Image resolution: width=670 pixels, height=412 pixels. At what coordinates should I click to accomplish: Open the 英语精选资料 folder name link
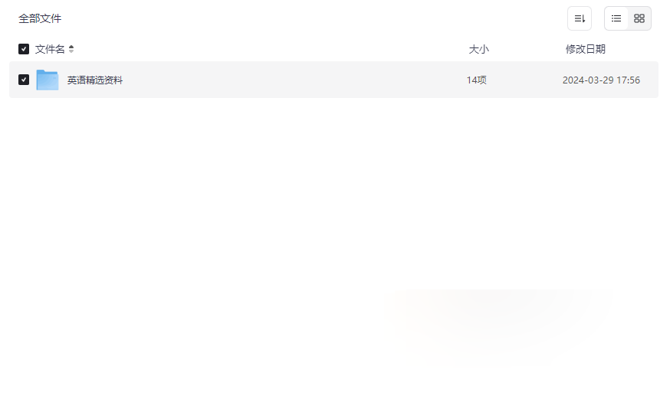point(95,80)
